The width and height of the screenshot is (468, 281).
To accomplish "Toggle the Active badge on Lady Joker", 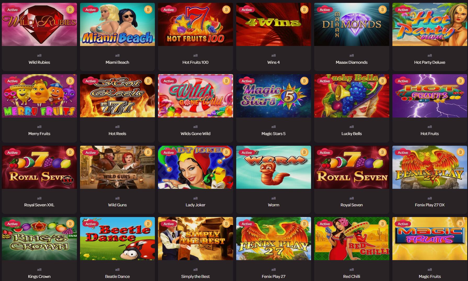I will click(168, 153).
